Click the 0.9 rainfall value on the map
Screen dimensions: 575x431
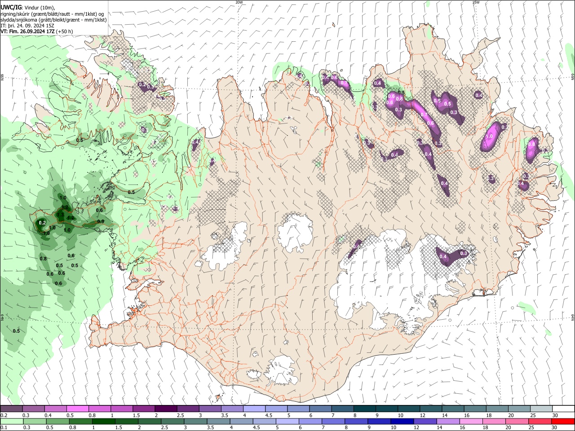[x=101, y=221]
